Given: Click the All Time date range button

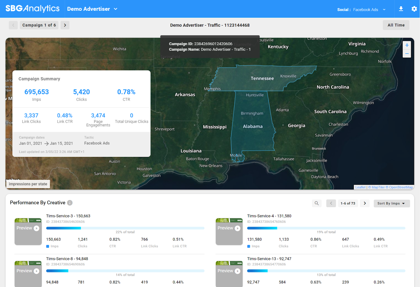Looking at the screenshot, I should pos(396,25).
